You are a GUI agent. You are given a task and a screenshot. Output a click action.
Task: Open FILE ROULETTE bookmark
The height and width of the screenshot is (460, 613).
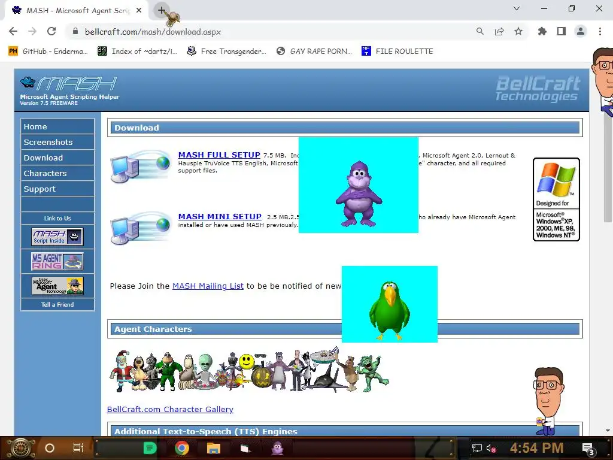(397, 52)
